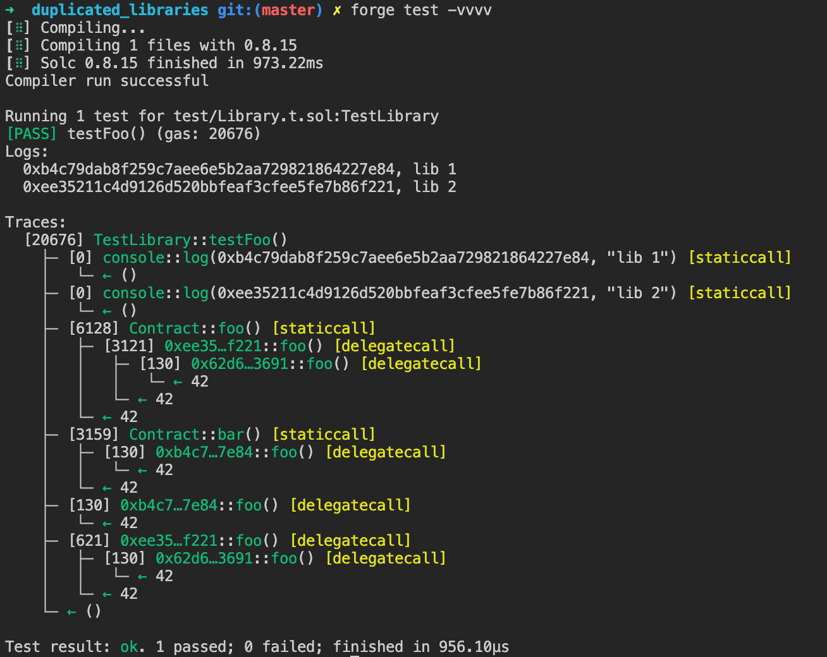Click the 'forge test -vvvv' command text
The image size is (827, 657).
pos(421,10)
